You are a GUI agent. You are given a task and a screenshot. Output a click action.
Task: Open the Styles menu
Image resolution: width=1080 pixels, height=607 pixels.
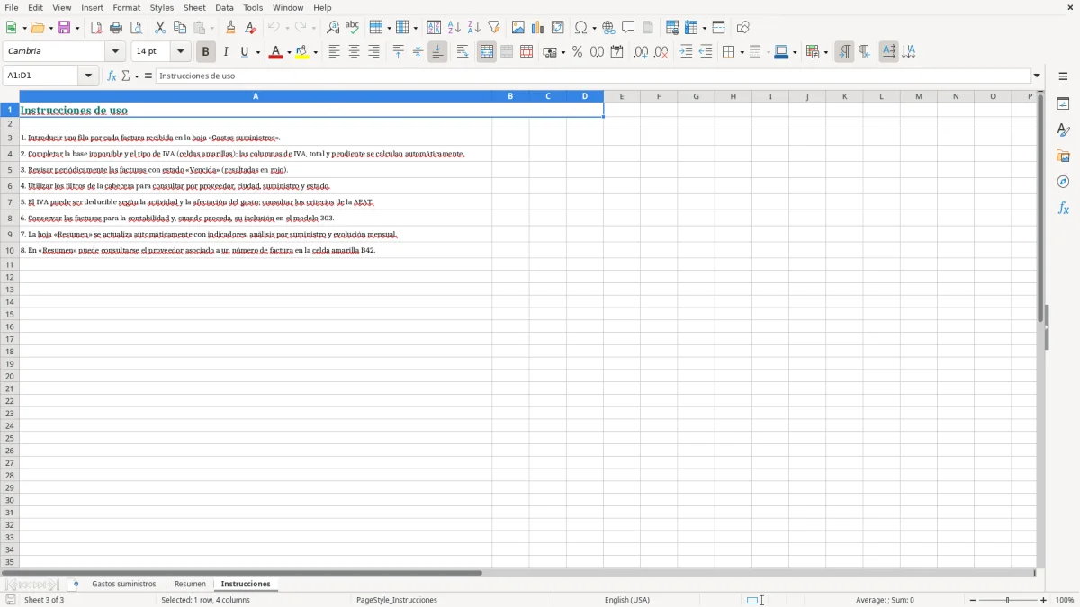coord(162,7)
